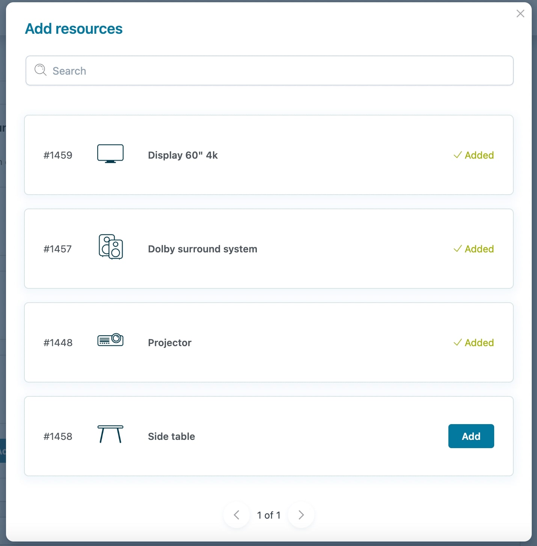Click resource ID #1458

pos(58,436)
